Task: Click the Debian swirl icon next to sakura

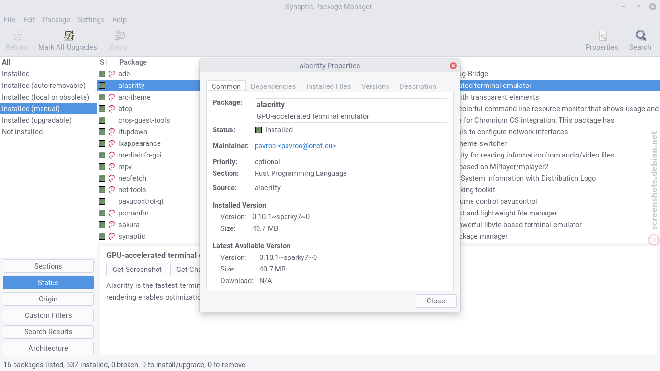Action: pyautogui.click(x=112, y=225)
